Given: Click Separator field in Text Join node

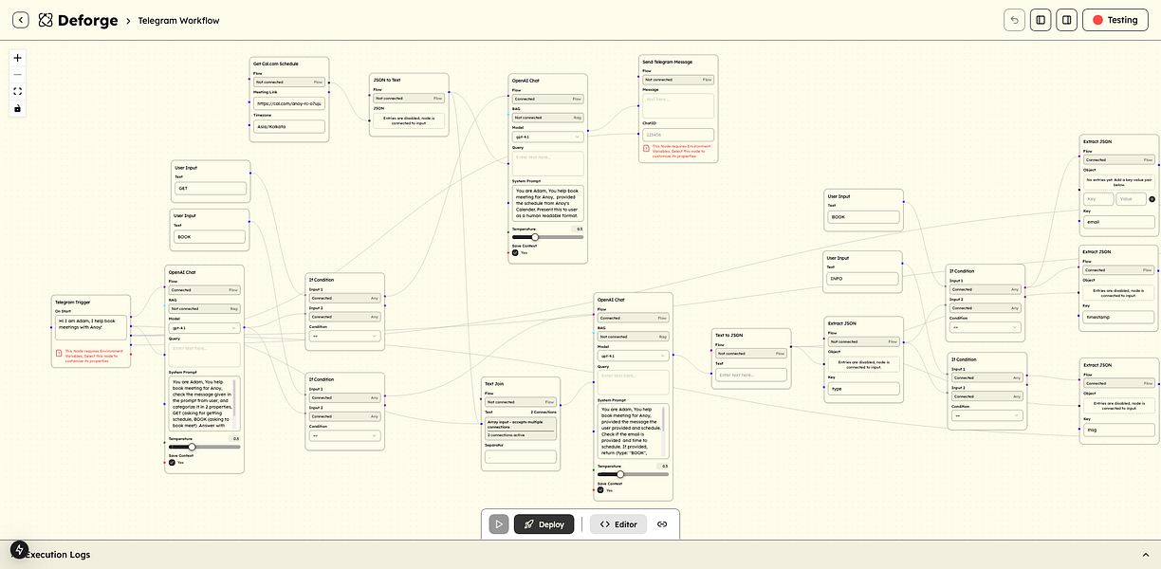Looking at the screenshot, I should [x=521, y=456].
